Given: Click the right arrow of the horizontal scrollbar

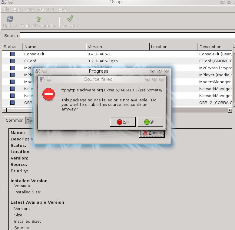Looking at the screenshot, I should [x=230, y=110].
